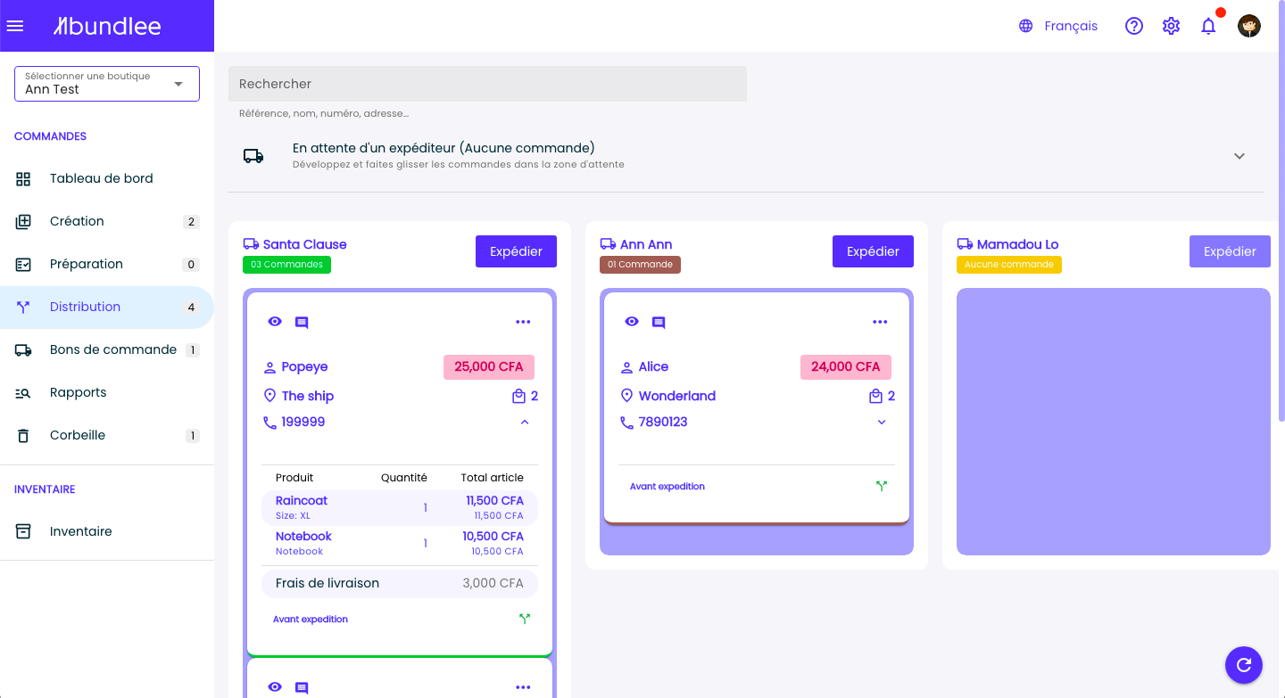Open Rapports menu item
The width and height of the screenshot is (1285, 698).
(107, 392)
